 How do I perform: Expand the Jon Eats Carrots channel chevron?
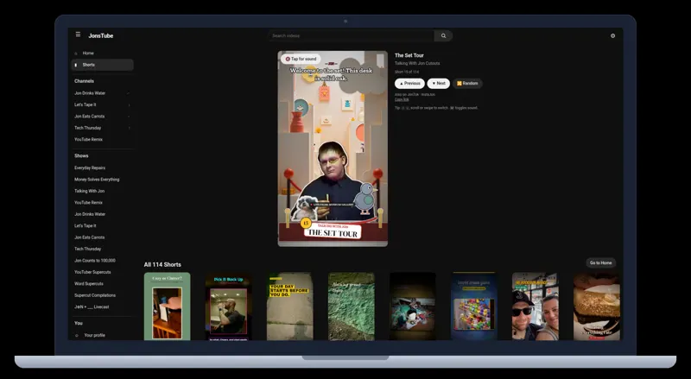tap(129, 117)
